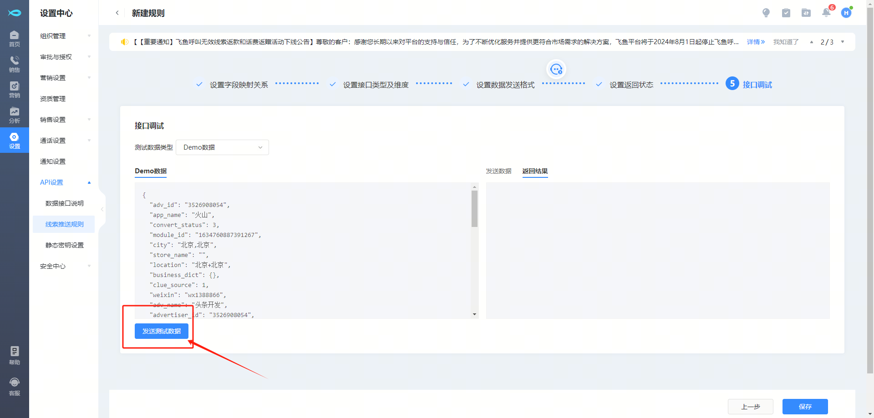The height and width of the screenshot is (418, 874).
Task: Click the lightbulb tips icon
Action: pos(766,13)
